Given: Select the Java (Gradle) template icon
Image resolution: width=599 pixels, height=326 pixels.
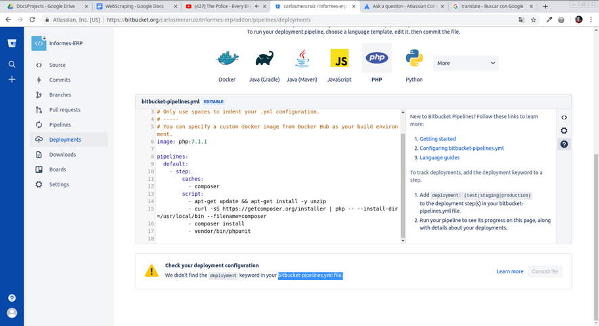Looking at the screenshot, I should [x=265, y=58].
